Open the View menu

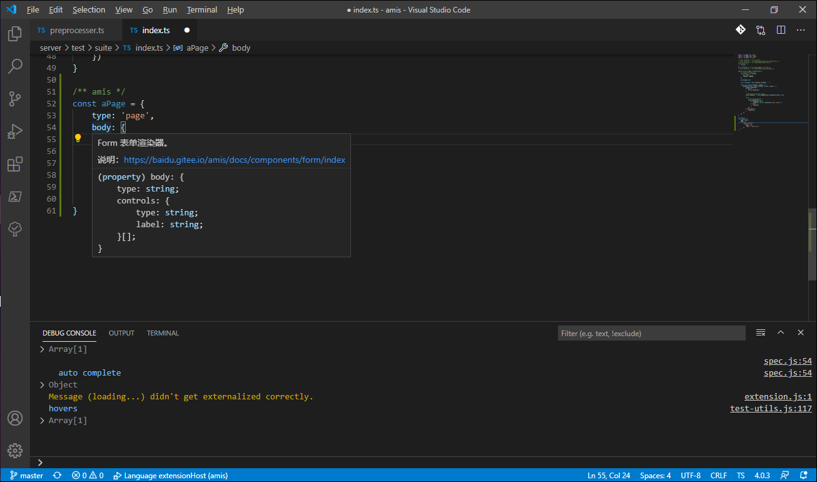tap(124, 10)
